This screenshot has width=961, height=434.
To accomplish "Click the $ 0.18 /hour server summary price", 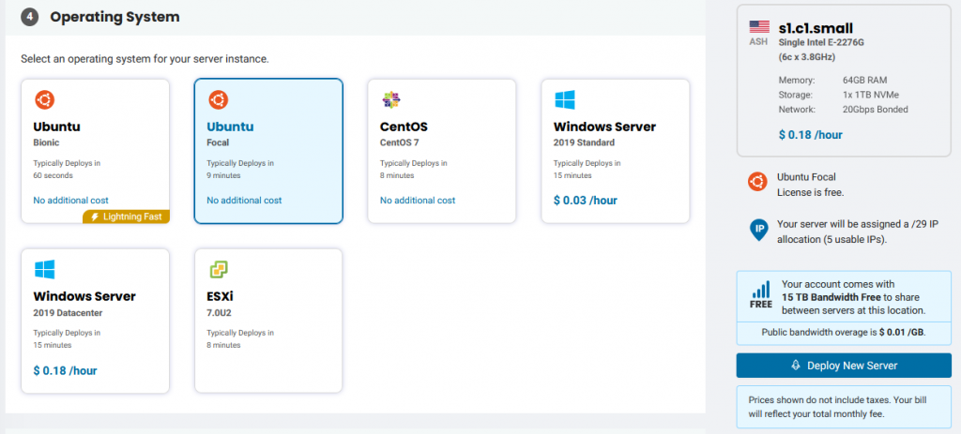I will (810, 135).
